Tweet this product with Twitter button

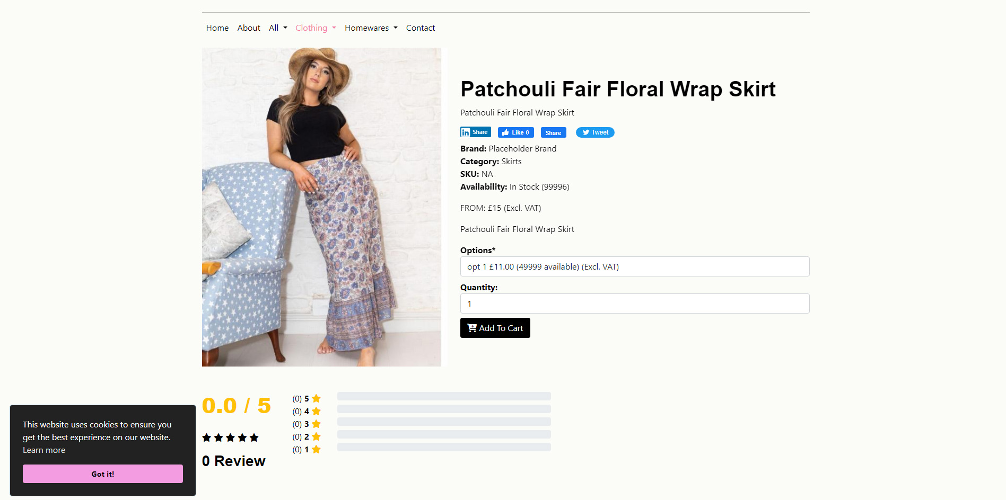point(595,132)
